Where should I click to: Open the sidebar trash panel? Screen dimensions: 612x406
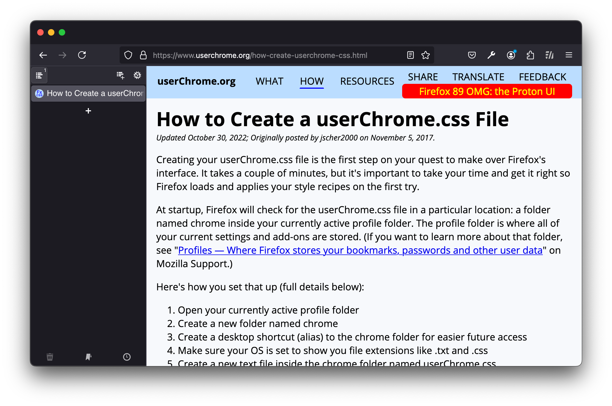pos(50,357)
